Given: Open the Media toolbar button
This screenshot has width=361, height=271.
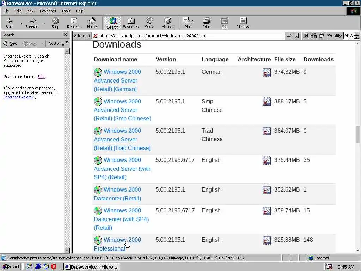Looking at the screenshot, I should coord(149,23).
